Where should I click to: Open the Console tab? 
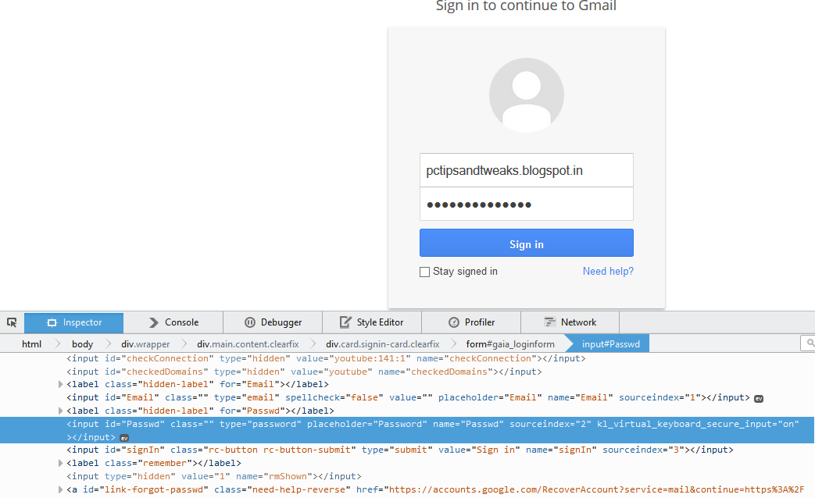(173, 322)
